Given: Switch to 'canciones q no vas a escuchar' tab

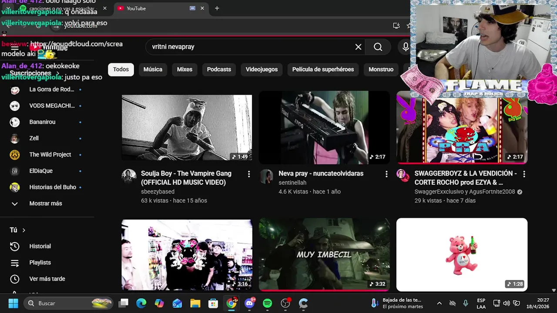Looking at the screenshot, I should (62, 8).
